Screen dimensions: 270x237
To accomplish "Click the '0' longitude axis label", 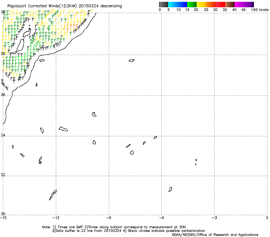I will tap(267, 218).
